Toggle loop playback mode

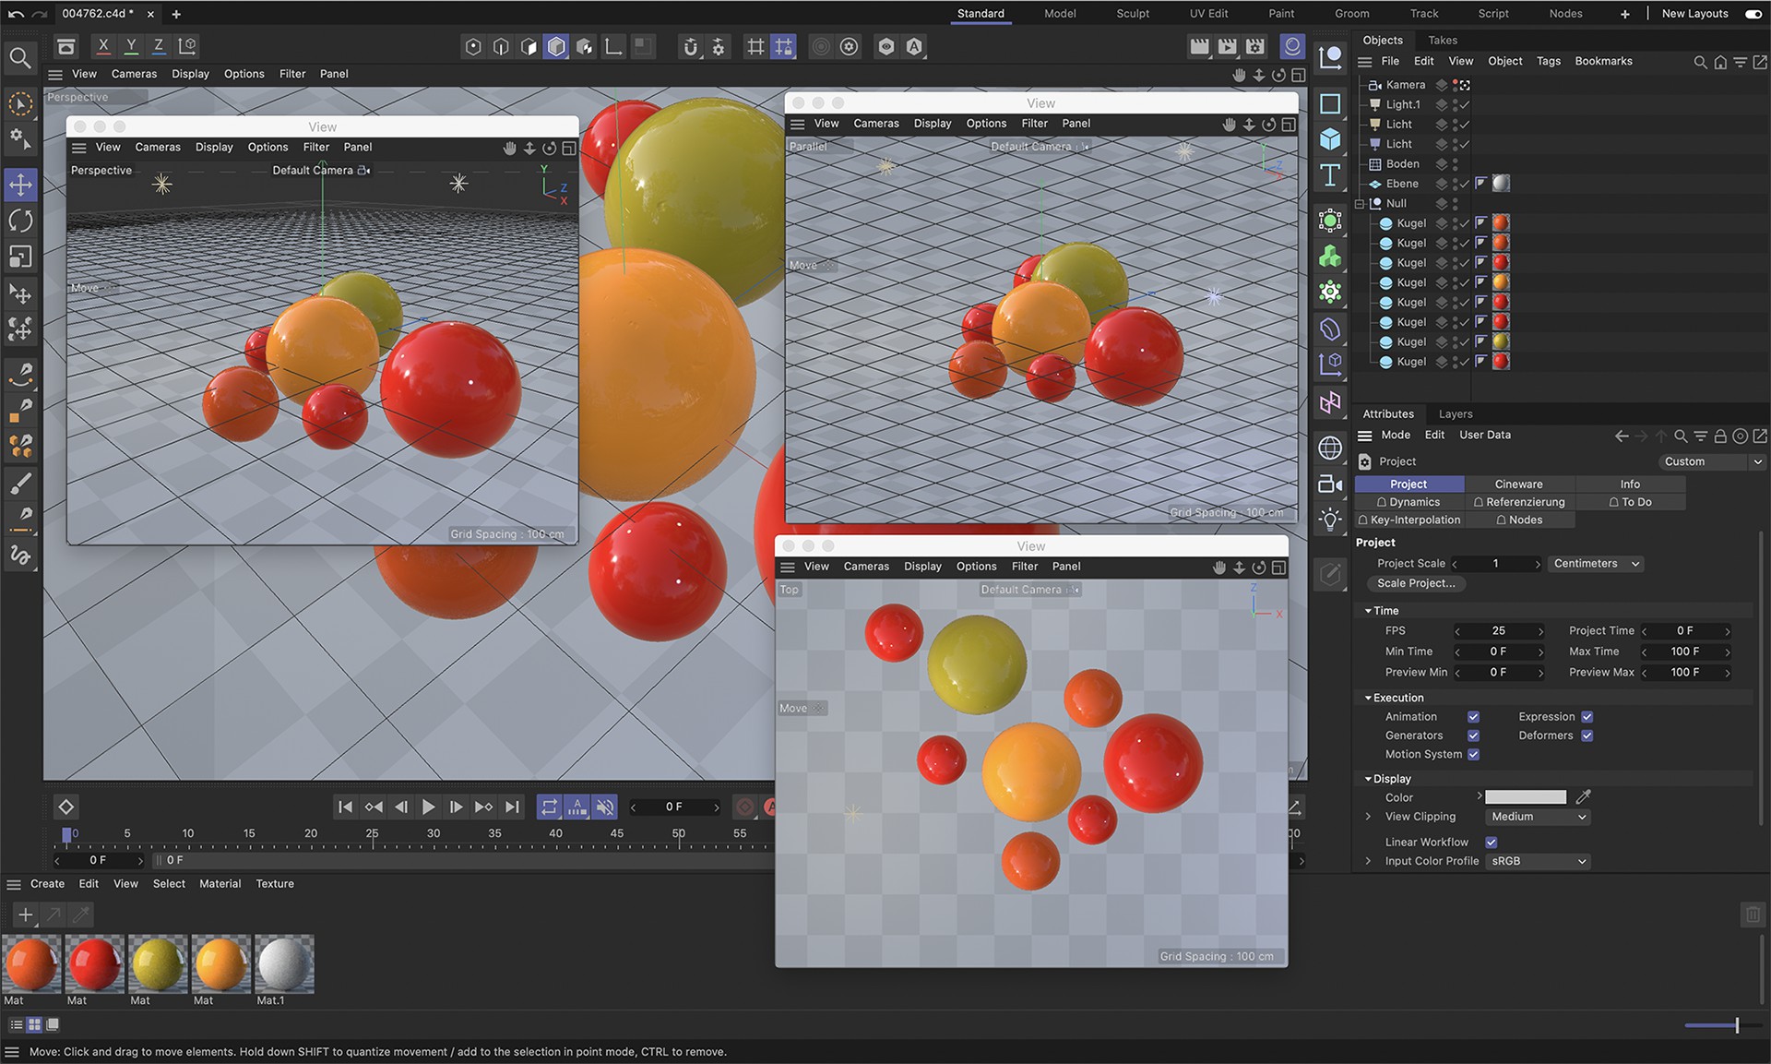point(549,807)
